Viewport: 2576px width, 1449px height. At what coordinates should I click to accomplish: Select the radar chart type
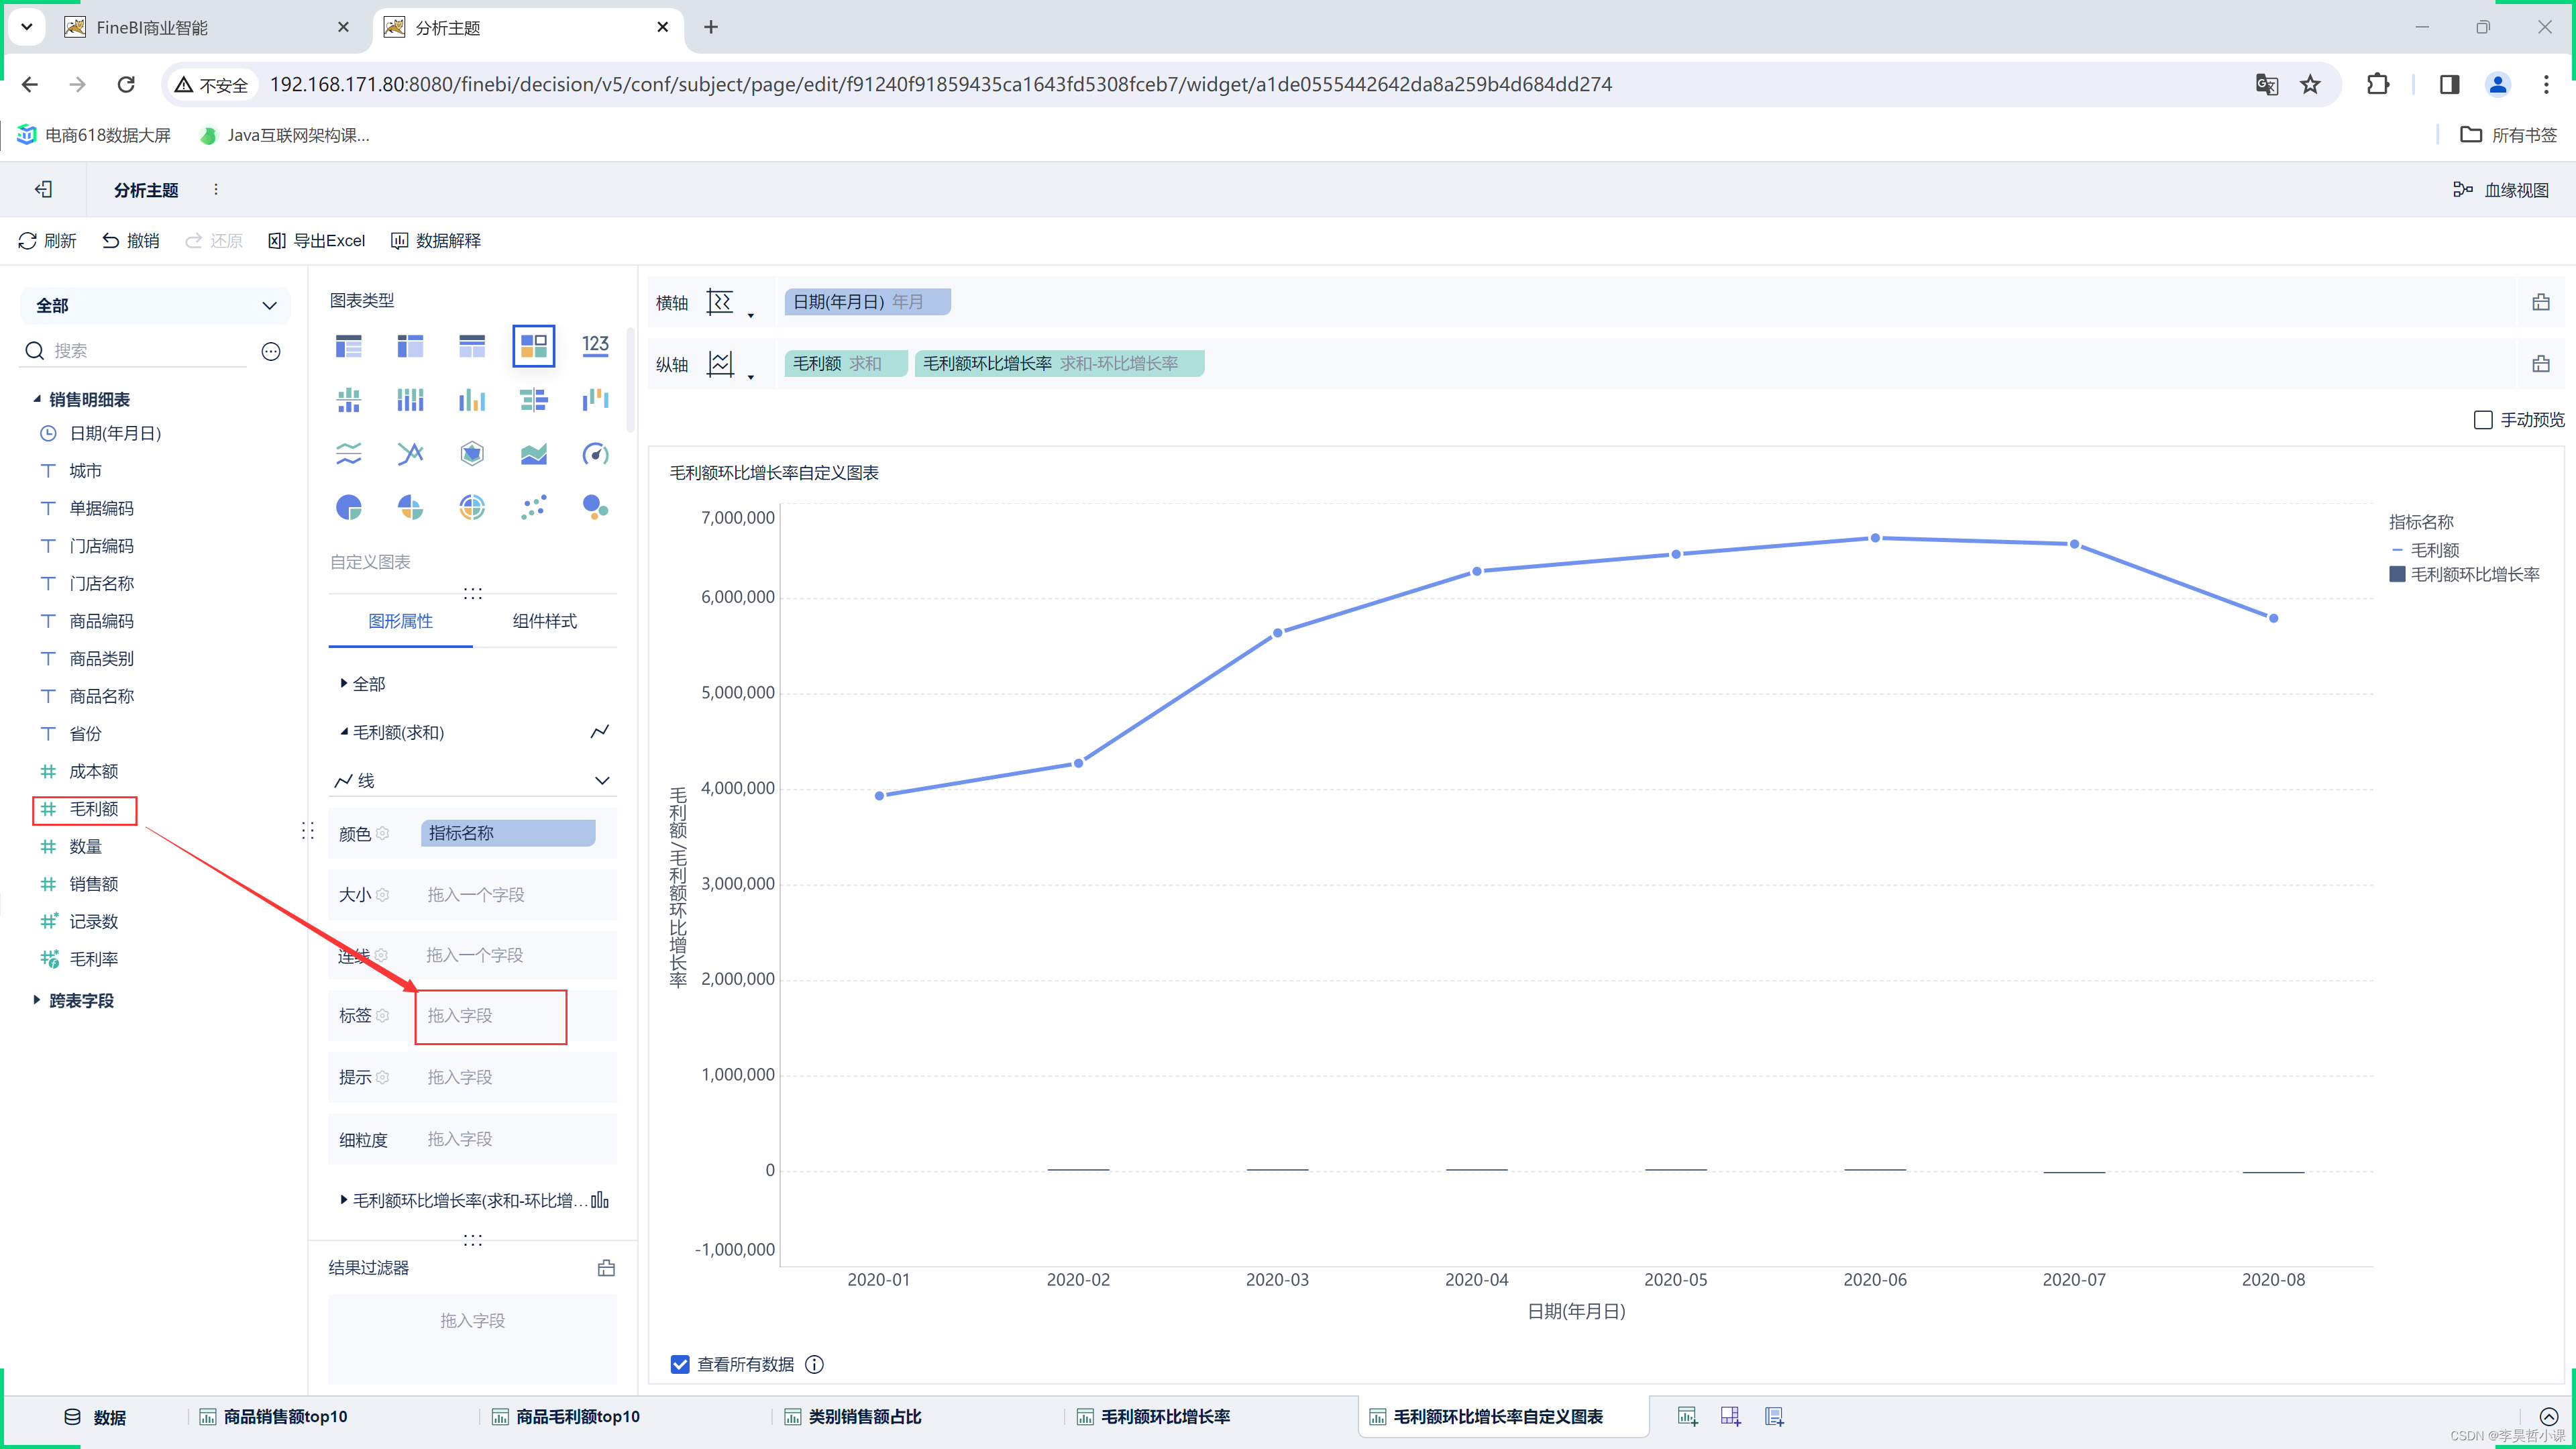(x=472, y=454)
